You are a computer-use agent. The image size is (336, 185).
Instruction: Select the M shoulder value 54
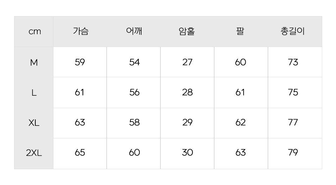click(x=134, y=62)
